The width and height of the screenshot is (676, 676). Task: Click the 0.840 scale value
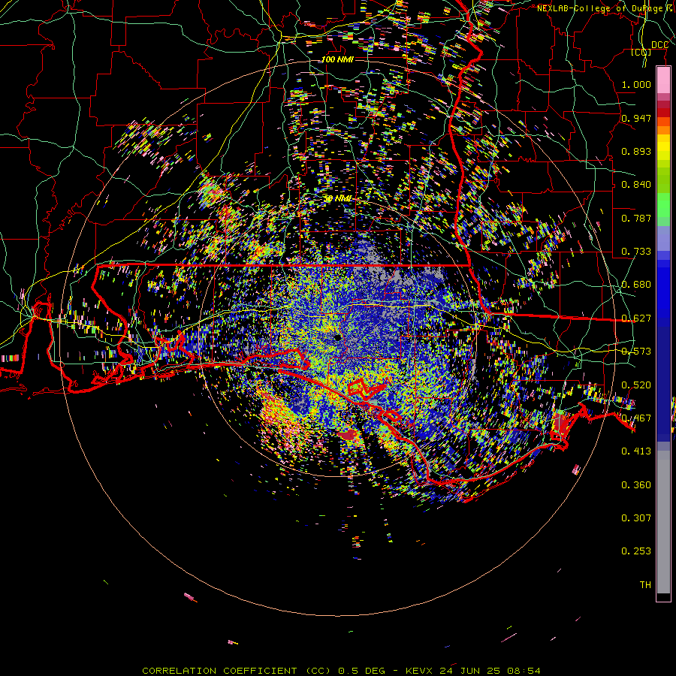(636, 185)
